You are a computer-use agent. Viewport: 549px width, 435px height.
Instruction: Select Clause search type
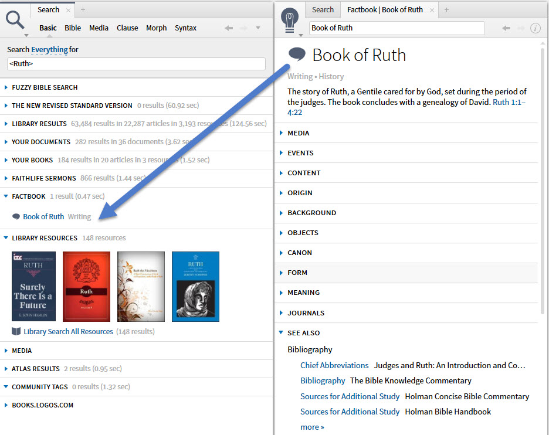[x=127, y=28]
